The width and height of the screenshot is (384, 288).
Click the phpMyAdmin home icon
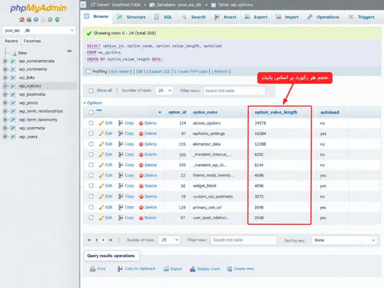(x=21, y=19)
